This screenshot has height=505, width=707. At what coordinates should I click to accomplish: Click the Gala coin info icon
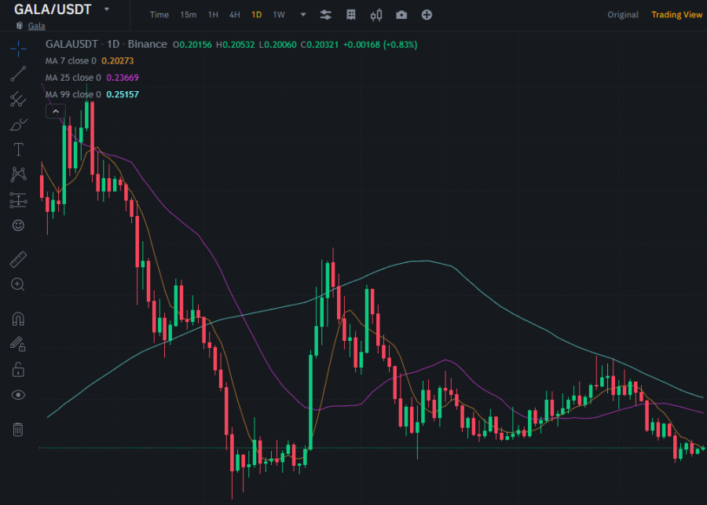pos(20,26)
